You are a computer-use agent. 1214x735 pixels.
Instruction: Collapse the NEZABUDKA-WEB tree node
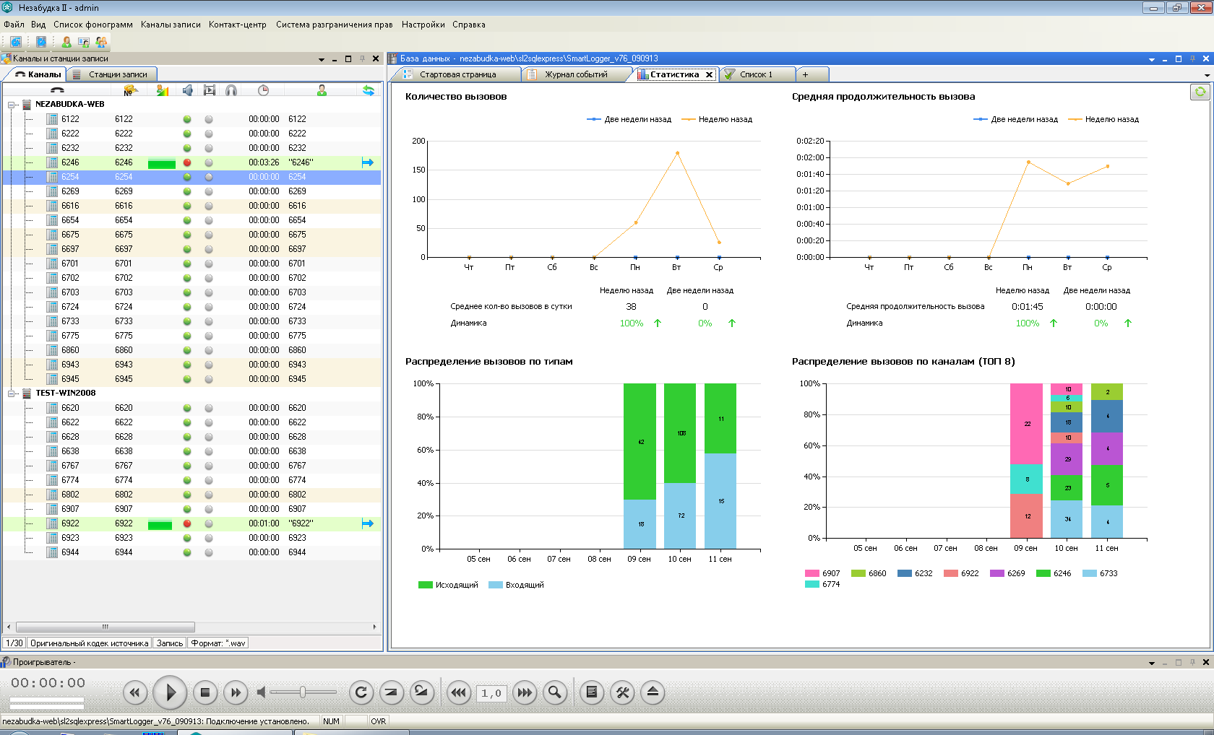click(12, 105)
